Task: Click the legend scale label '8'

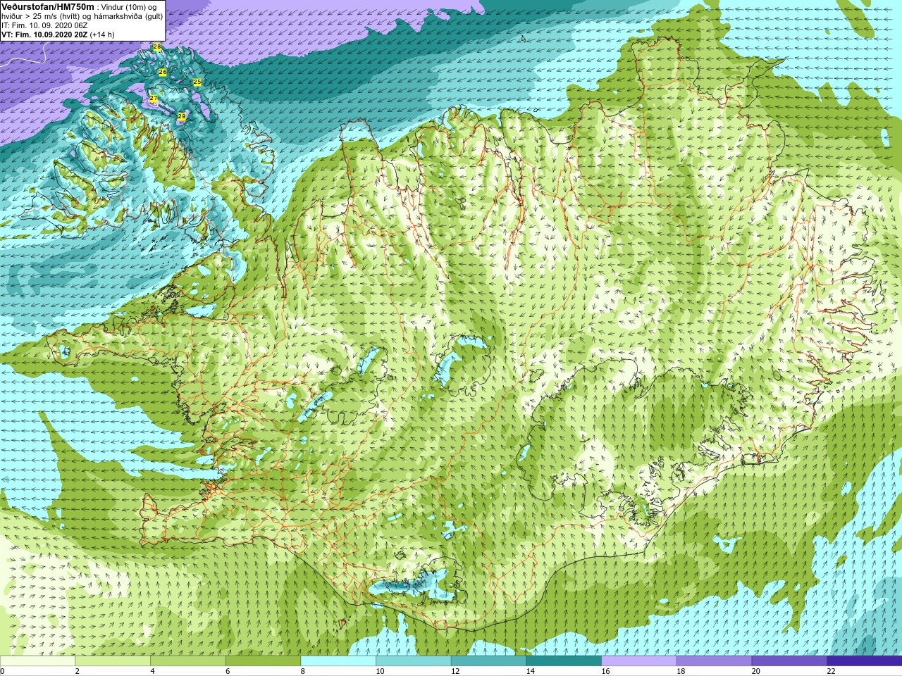Action: (x=303, y=671)
